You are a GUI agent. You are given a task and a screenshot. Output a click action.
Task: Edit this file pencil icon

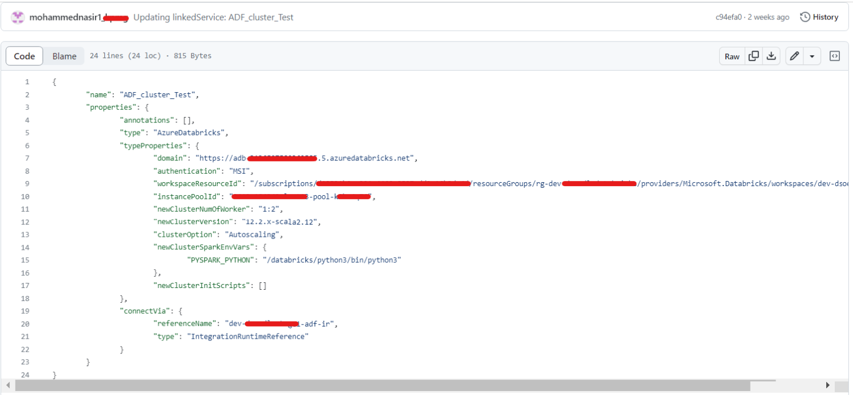coord(794,56)
